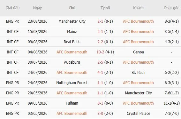Open the Nottingham Forest team link

coord(72,83)
